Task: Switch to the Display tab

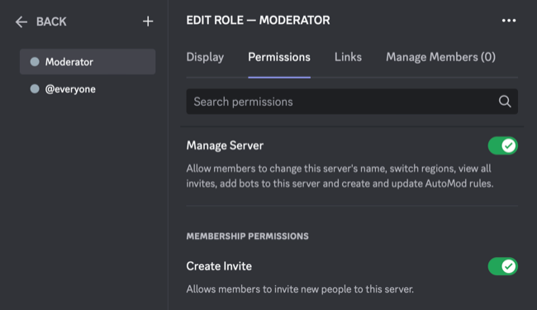Action: click(x=205, y=57)
